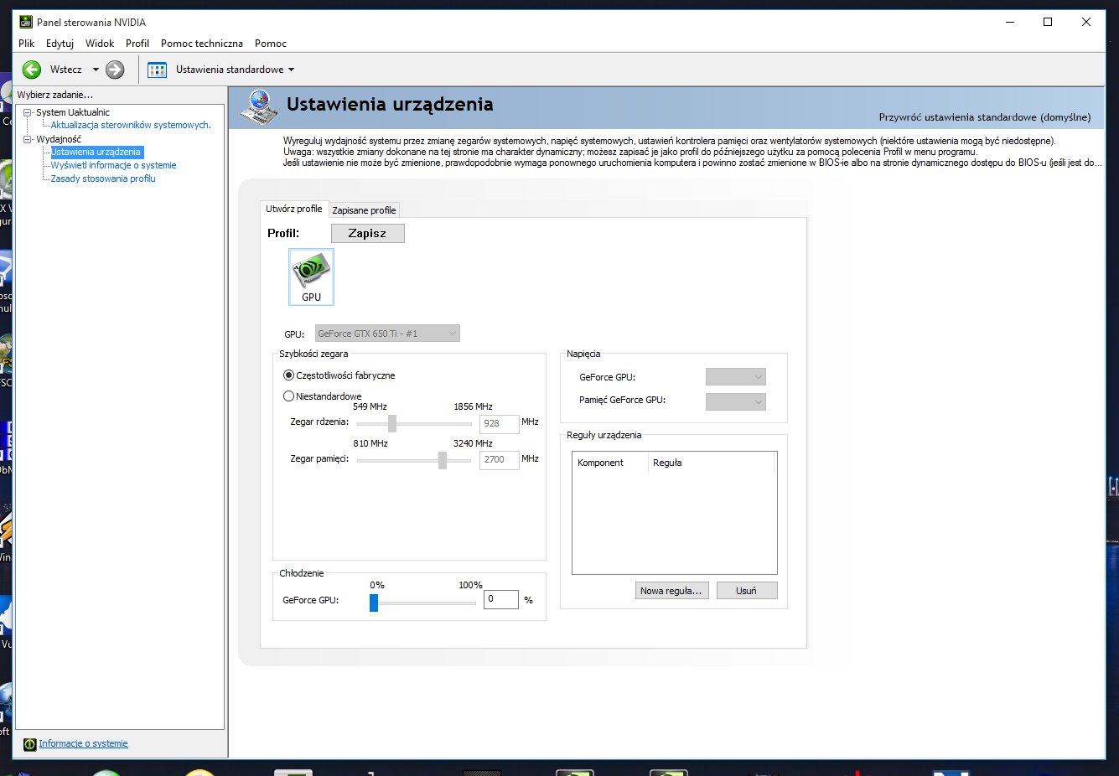Click the Zegar pamięci slider handle
Viewport: 1119px width, 776px height.
click(443, 460)
